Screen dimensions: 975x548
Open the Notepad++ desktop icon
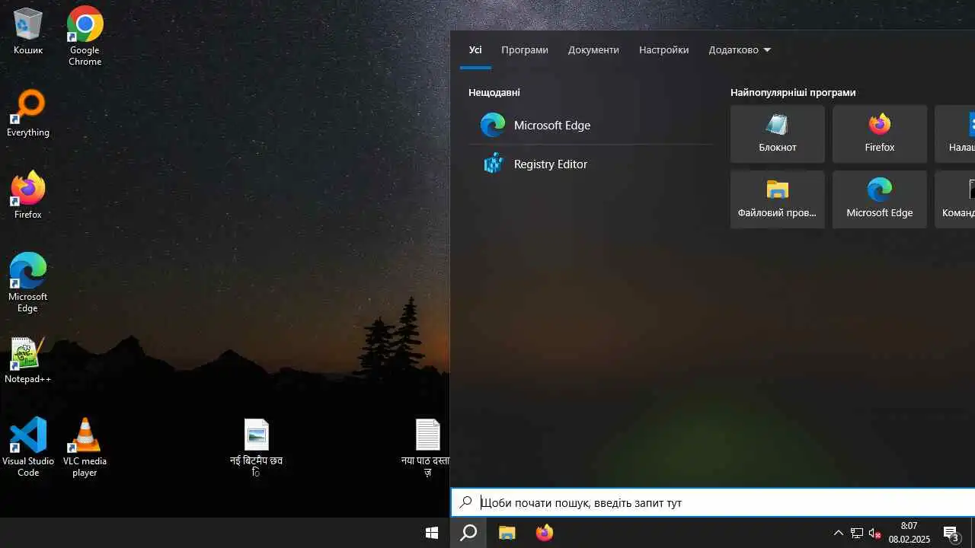(28, 361)
